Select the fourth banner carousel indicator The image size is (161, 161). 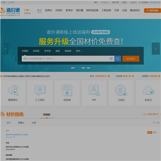[89, 68]
